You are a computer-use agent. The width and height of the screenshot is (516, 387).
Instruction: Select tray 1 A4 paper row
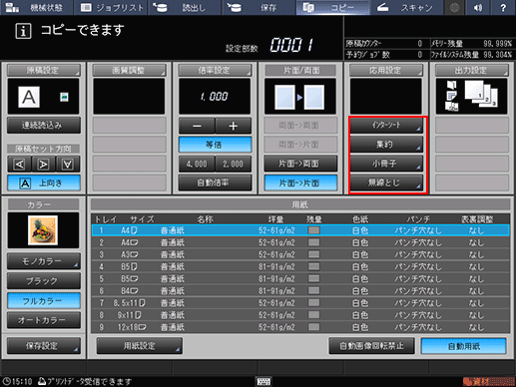(x=300, y=230)
